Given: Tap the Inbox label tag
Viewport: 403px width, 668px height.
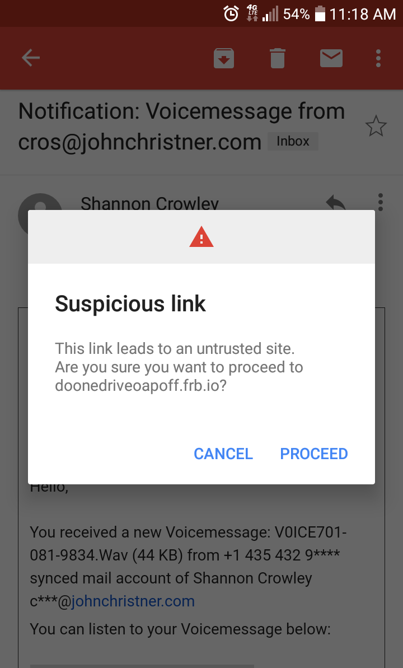Looking at the screenshot, I should pos(293,142).
